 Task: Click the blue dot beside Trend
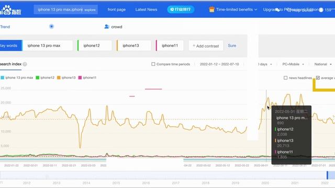[51, 27]
